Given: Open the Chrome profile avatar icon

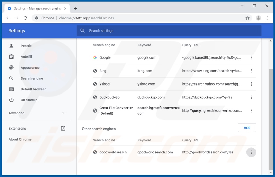Looking at the screenshot, I should [258, 18].
